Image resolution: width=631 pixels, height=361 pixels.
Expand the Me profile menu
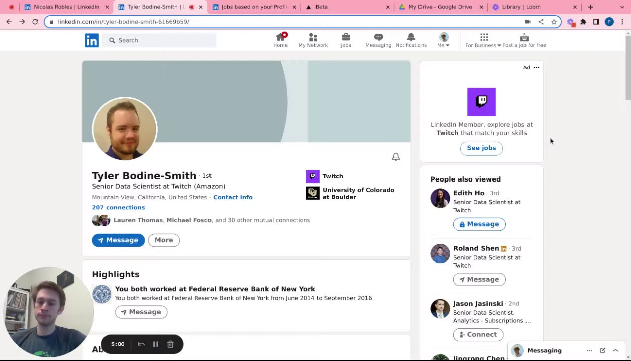[x=443, y=40]
